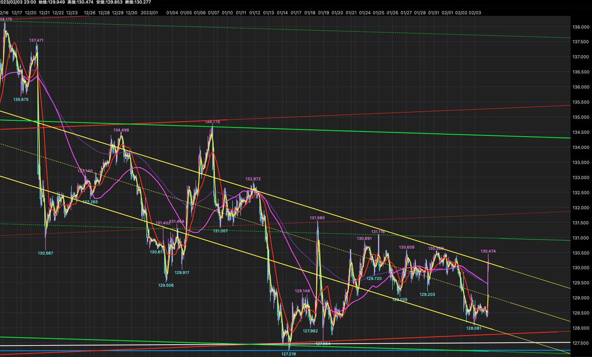
Task: Click the 131.116 swing high label
Action: pos(378,231)
